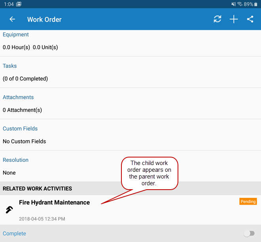
Task: Open the Resolution section
Action: click(x=16, y=160)
